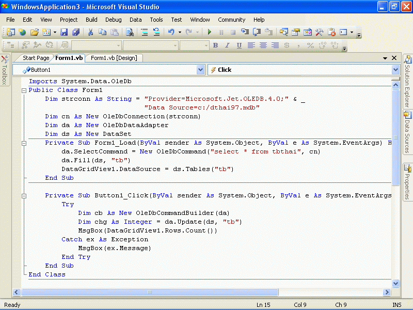Expand the Toolbox side panel

pyautogui.click(x=5, y=70)
